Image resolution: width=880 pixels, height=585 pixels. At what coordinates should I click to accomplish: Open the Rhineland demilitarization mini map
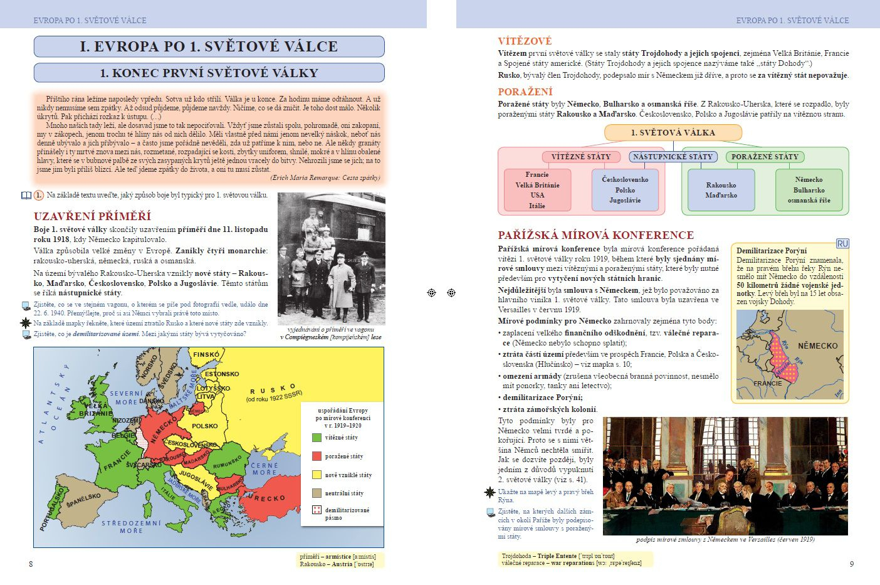790,354
